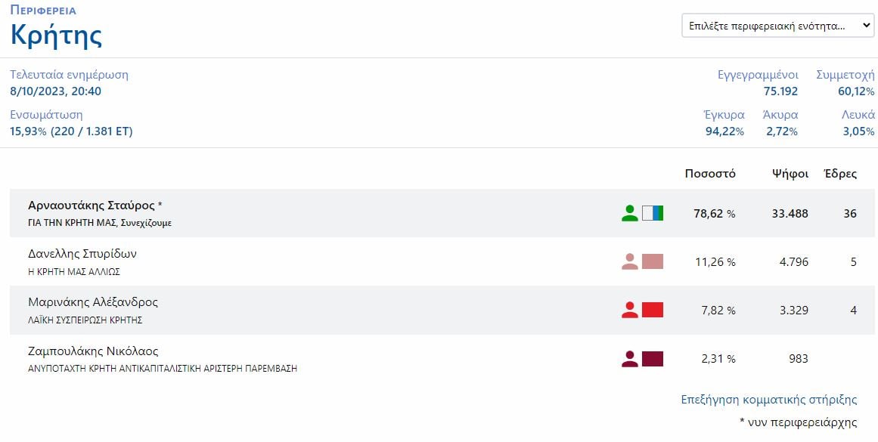This screenshot has height=442, width=878.
Task: Click the pink person icon for Δανελλης
Action: (x=630, y=261)
